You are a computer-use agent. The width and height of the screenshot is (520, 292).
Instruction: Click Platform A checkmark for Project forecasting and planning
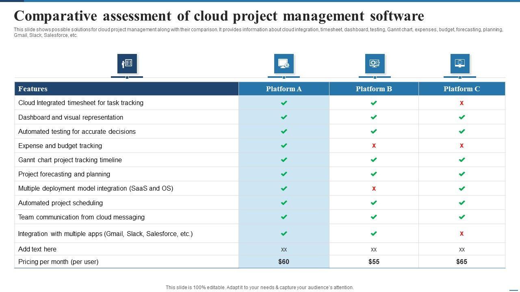pyautogui.click(x=284, y=174)
